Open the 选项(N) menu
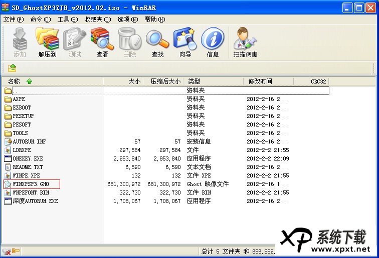Screen dimensions: 379x258 128,19
